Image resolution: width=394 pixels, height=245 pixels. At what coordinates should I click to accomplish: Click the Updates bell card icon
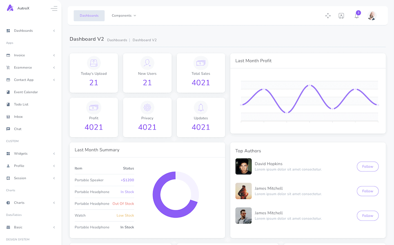point(201,107)
